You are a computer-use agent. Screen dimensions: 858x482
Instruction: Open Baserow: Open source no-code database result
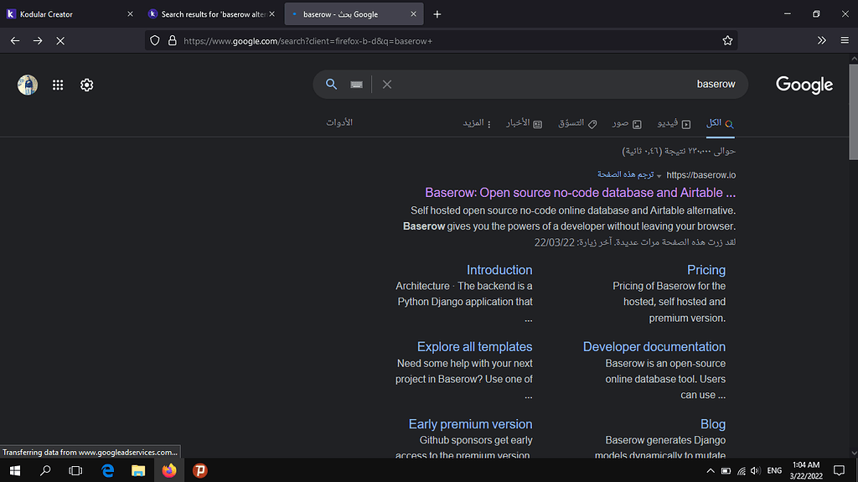click(580, 193)
